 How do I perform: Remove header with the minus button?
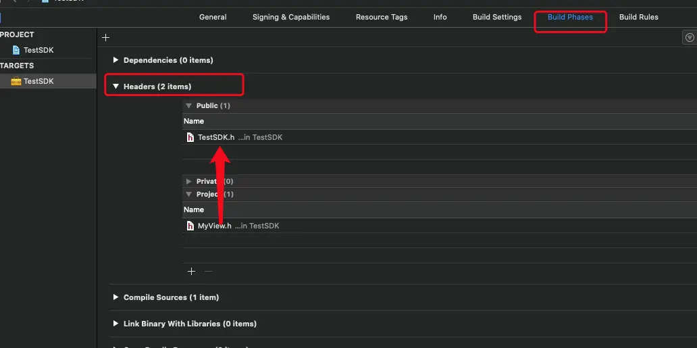tap(208, 272)
